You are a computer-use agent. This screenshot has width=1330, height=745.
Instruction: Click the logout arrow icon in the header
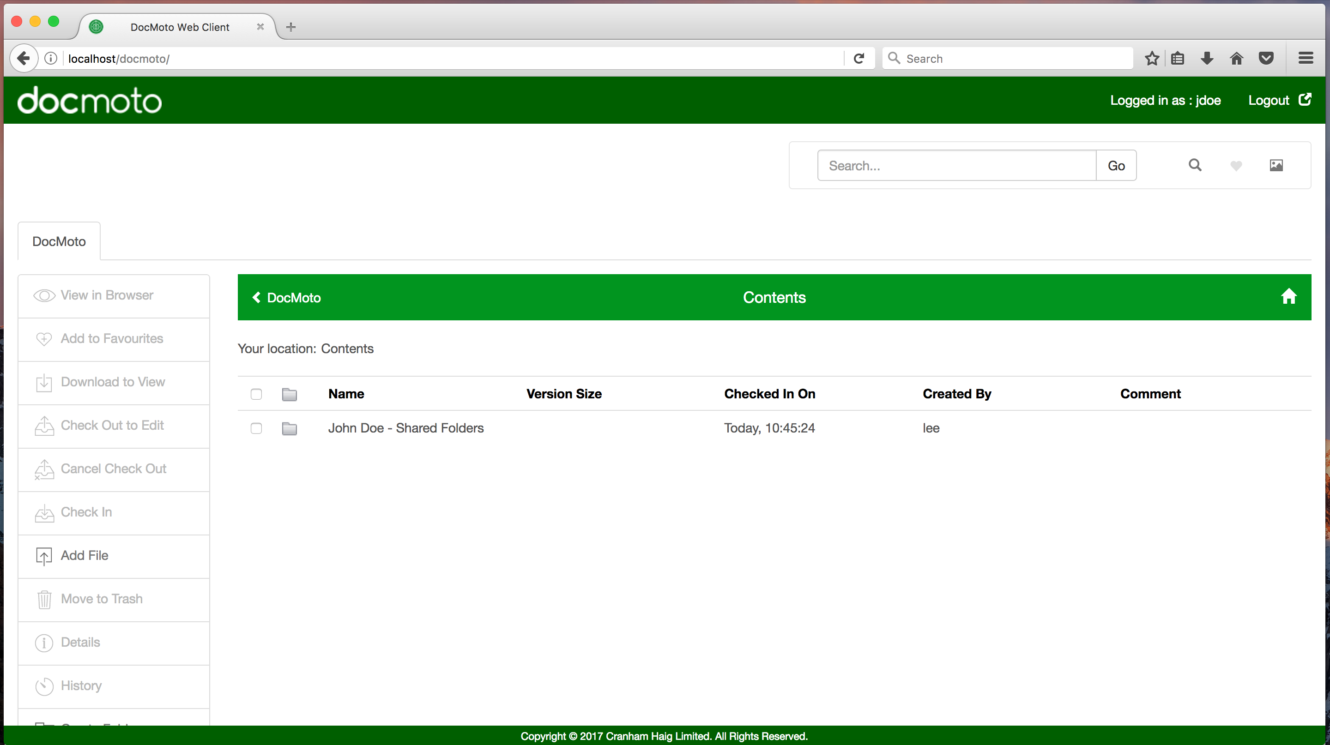tap(1305, 100)
